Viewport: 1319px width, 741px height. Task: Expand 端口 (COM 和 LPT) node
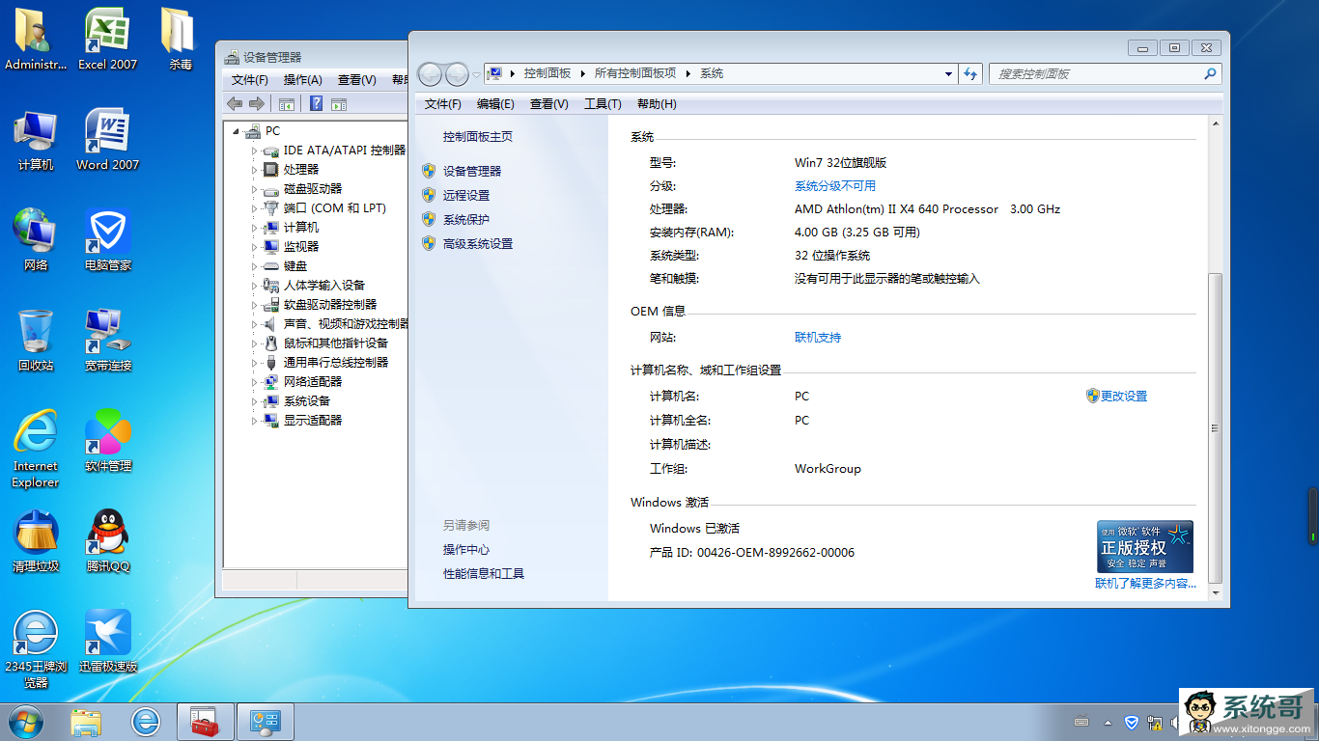coord(255,208)
